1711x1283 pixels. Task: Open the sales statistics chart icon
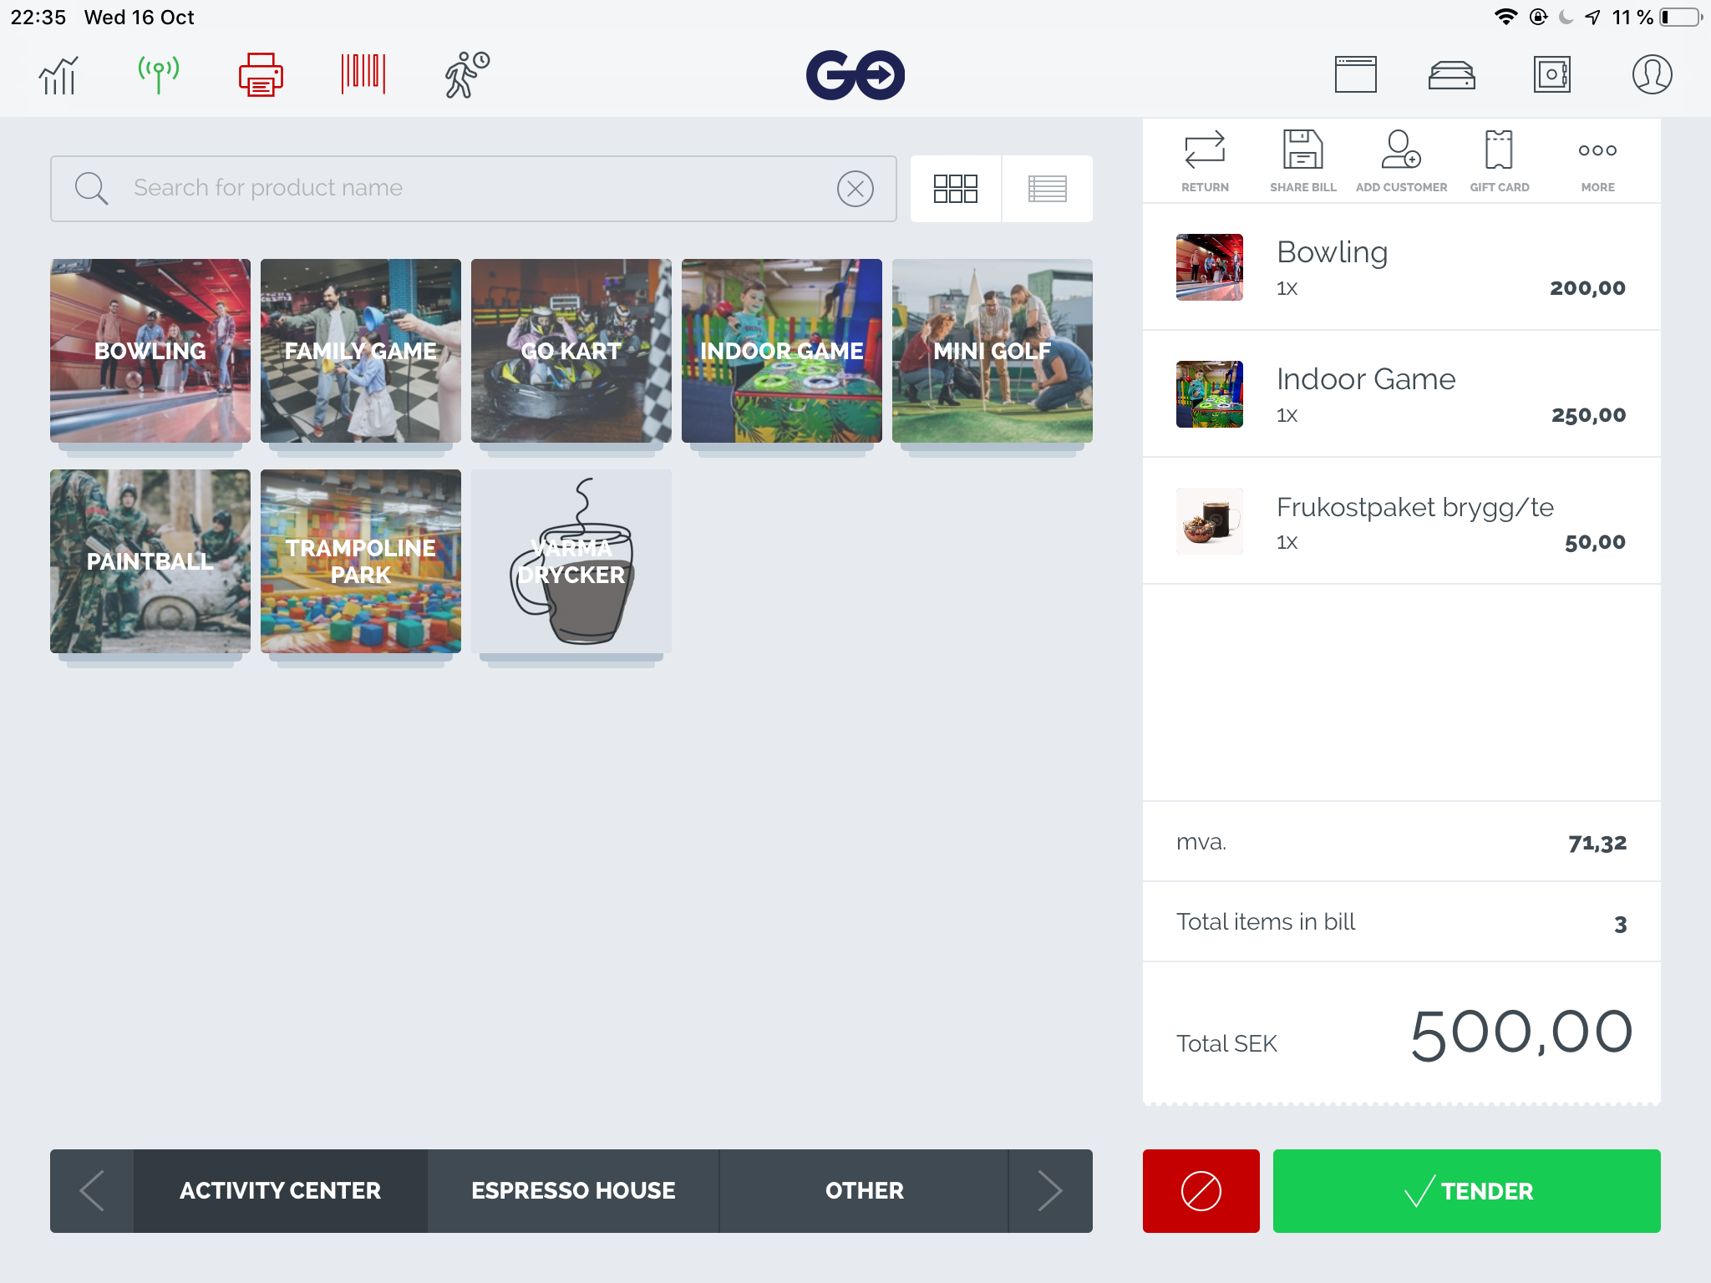point(58,75)
